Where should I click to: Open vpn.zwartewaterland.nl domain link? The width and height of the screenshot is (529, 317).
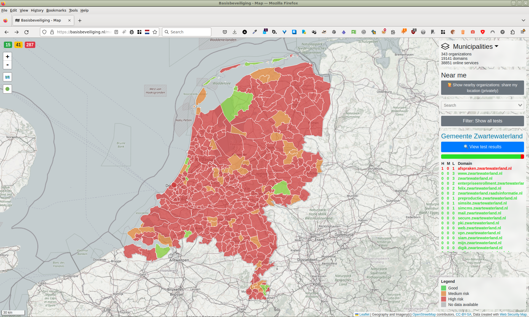tap(479, 233)
